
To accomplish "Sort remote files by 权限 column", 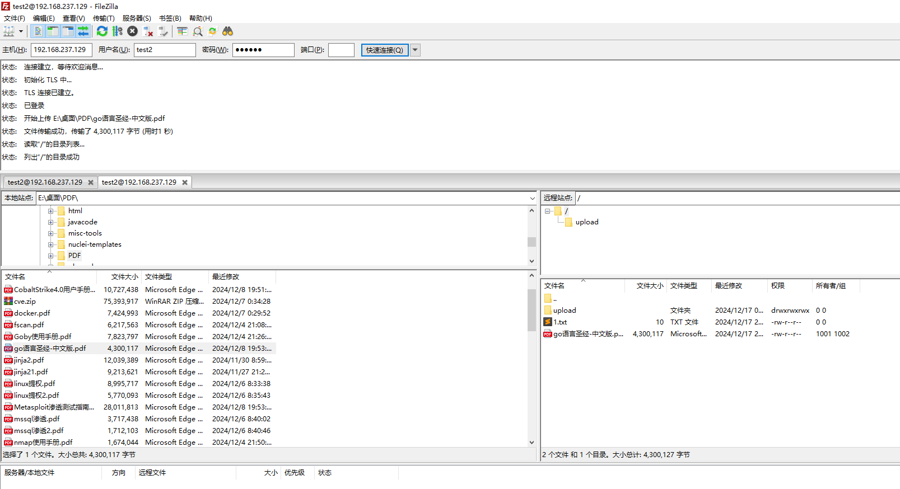I will click(x=790, y=285).
